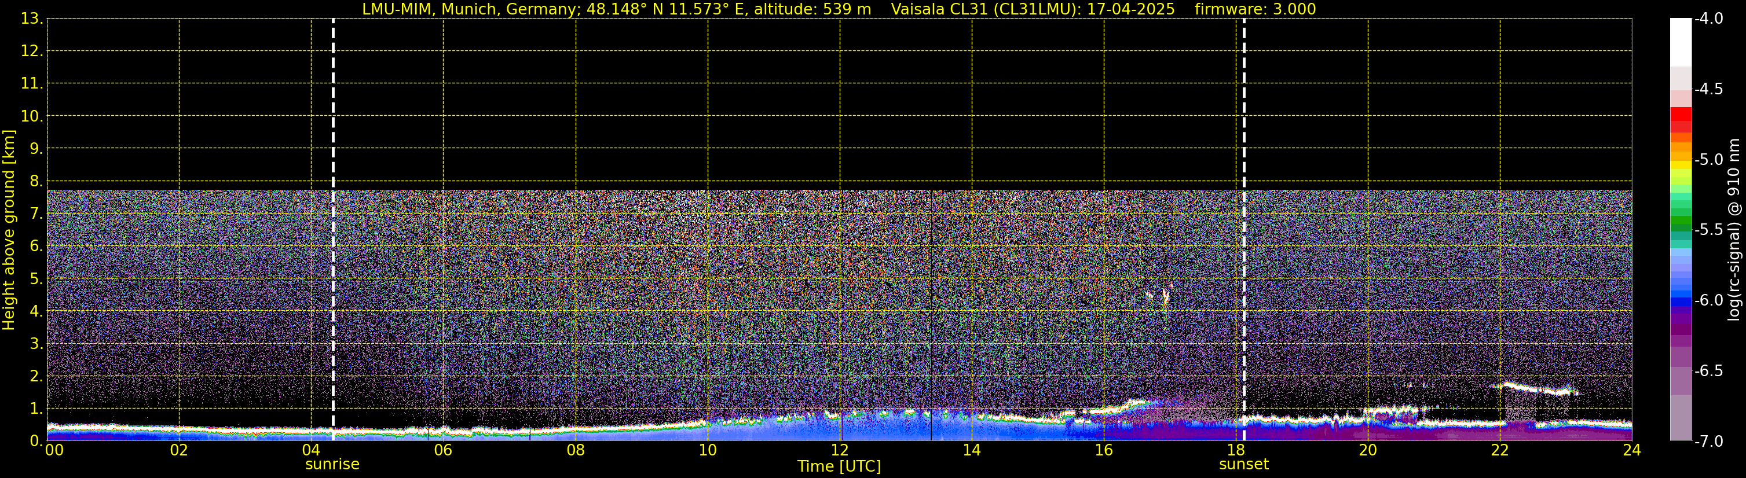This screenshot has width=1746, height=478.
Task: Click the bright red band of the colorbar
Action: tap(1680, 114)
